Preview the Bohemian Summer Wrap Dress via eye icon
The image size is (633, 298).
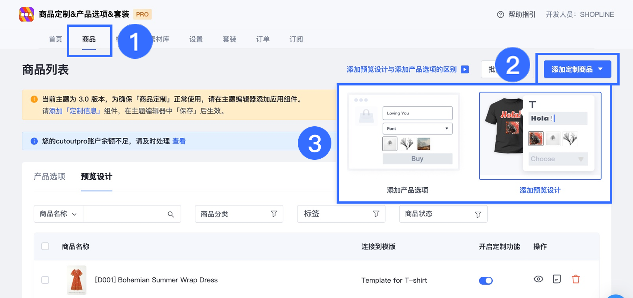tap(538, 279)
